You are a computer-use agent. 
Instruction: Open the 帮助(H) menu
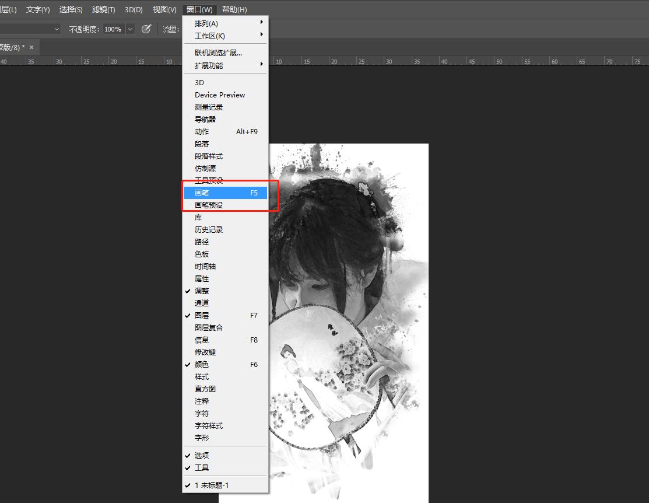[234, 9]
